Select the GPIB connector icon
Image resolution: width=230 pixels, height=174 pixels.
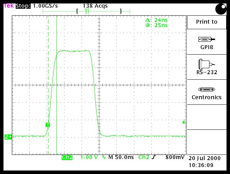click(x=207, y=39)
